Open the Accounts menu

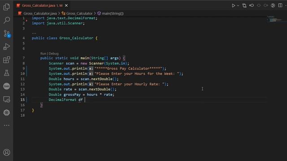pyautogui.click(x=7, y=152)
